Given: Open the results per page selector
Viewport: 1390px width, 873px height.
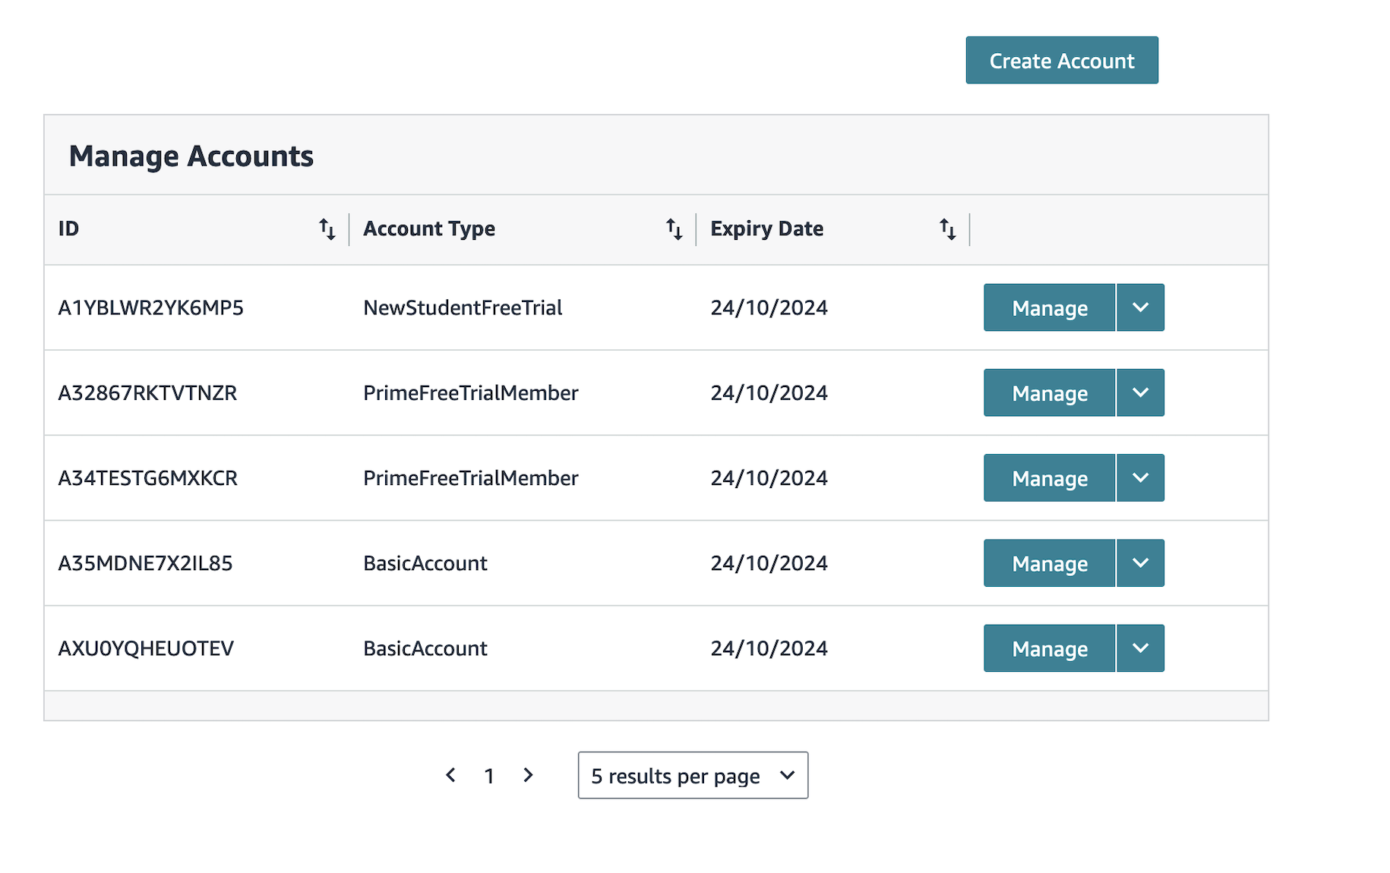Looking at the screenshot, I should [x=692, y=775].
